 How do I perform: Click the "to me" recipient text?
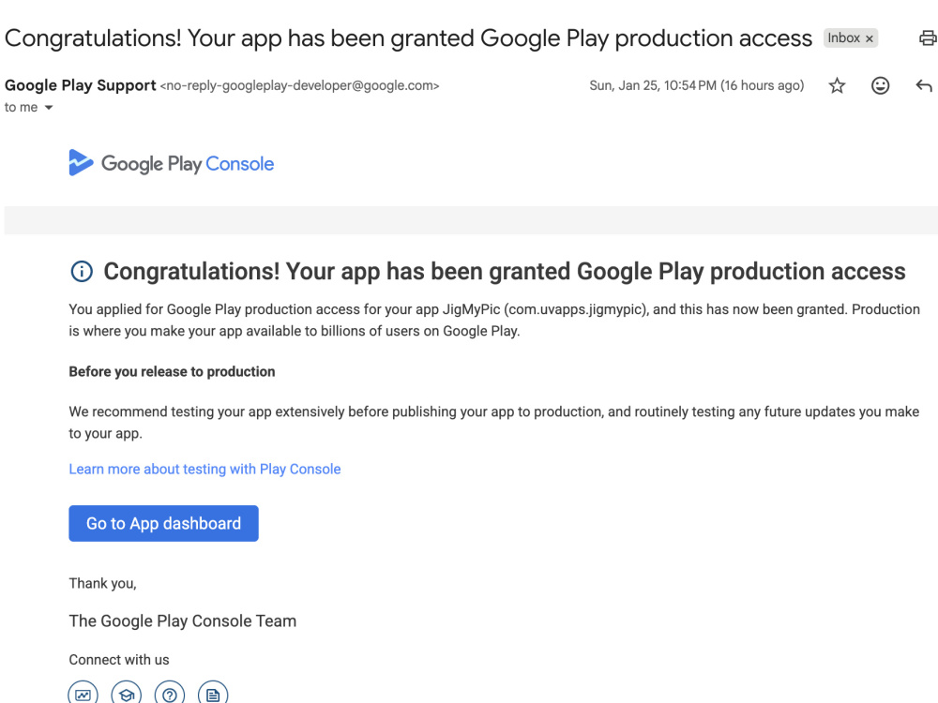click(21, 108)
